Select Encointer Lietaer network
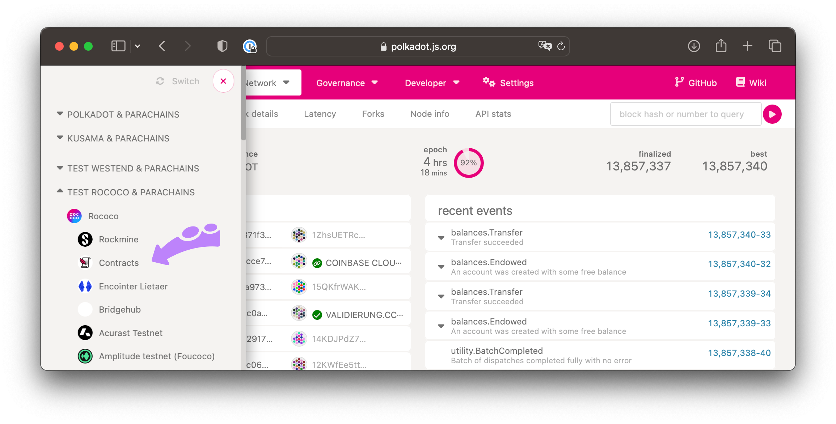This screenshot has width=836, height=424. click(x=123, y=286)
